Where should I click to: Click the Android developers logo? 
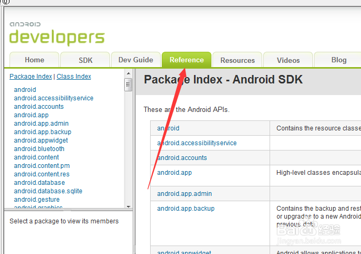coord(57,34)
